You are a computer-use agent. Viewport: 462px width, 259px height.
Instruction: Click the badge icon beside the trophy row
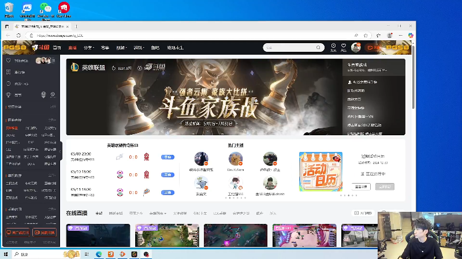[43, 94]
